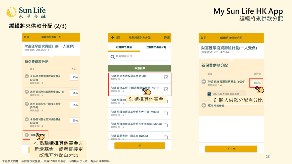This screenshot has width=292, height=164.
Task: Tap 取消 in the left phone screen
Action: pos(26,37)
